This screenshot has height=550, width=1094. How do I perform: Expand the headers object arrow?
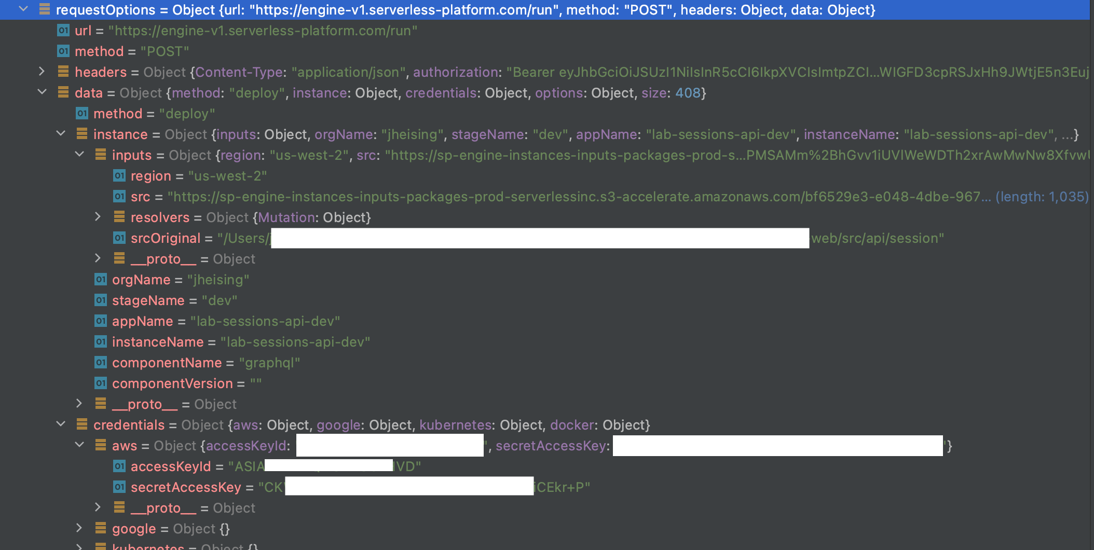[42, 72]
